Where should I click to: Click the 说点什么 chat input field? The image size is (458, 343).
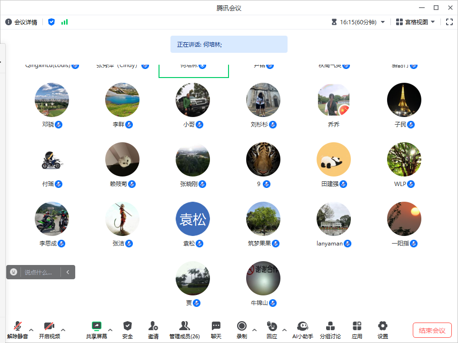coord(41,272)
